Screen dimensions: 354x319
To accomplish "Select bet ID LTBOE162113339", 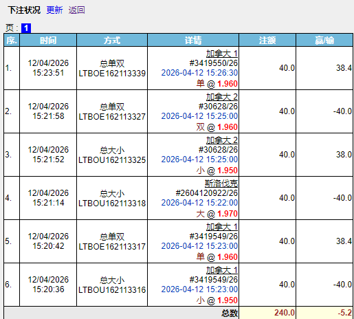I will [x=112, y=74].
